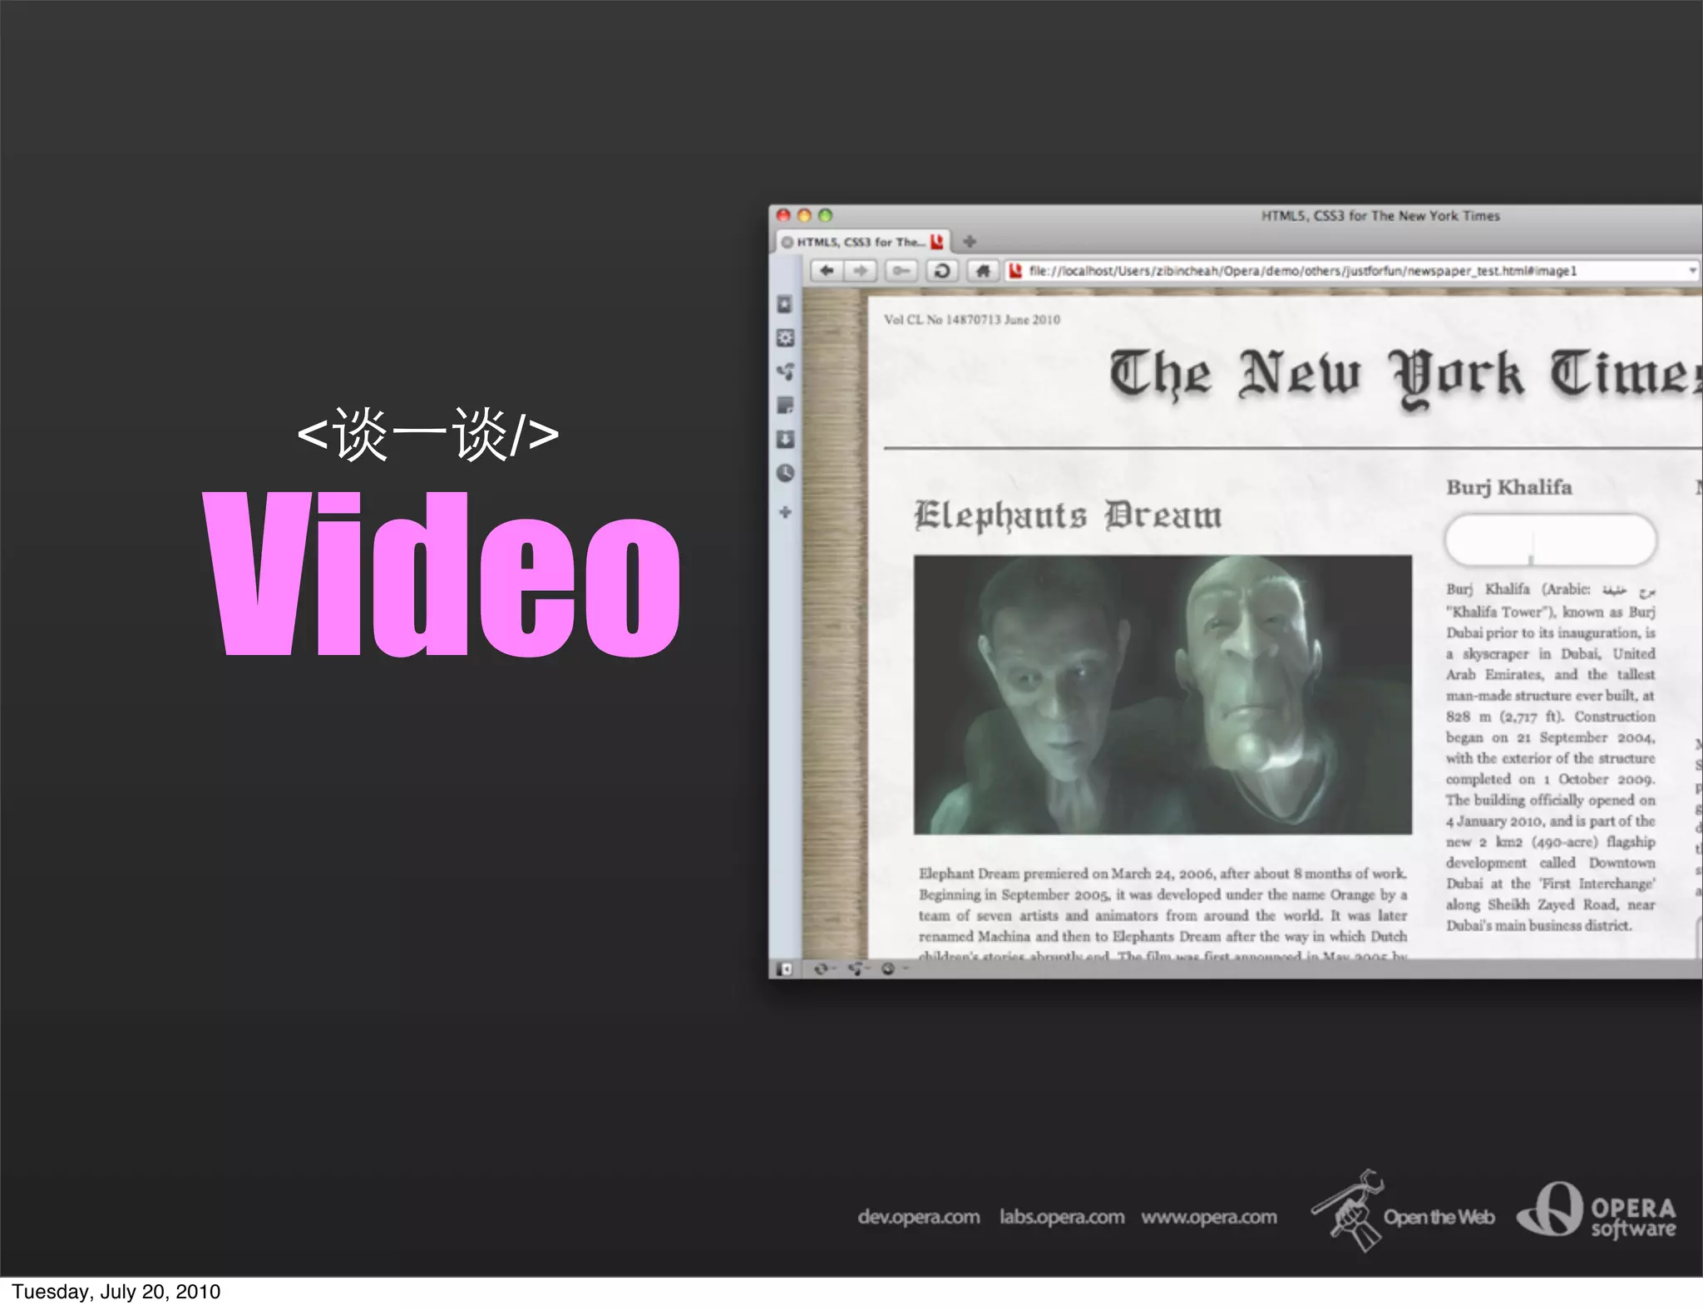1703x1310 pixels.
Task: Click the Open the Web logo
Action: (x=1403, y=1211)
